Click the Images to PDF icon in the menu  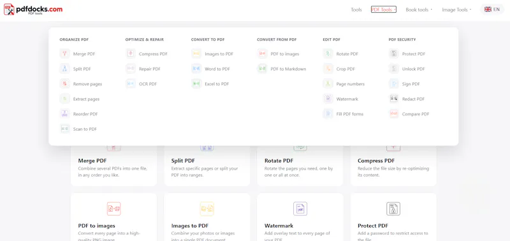click(x=196, y=54)
